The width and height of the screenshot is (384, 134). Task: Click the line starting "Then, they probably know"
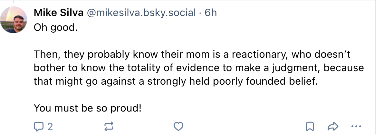coord(192,55)
